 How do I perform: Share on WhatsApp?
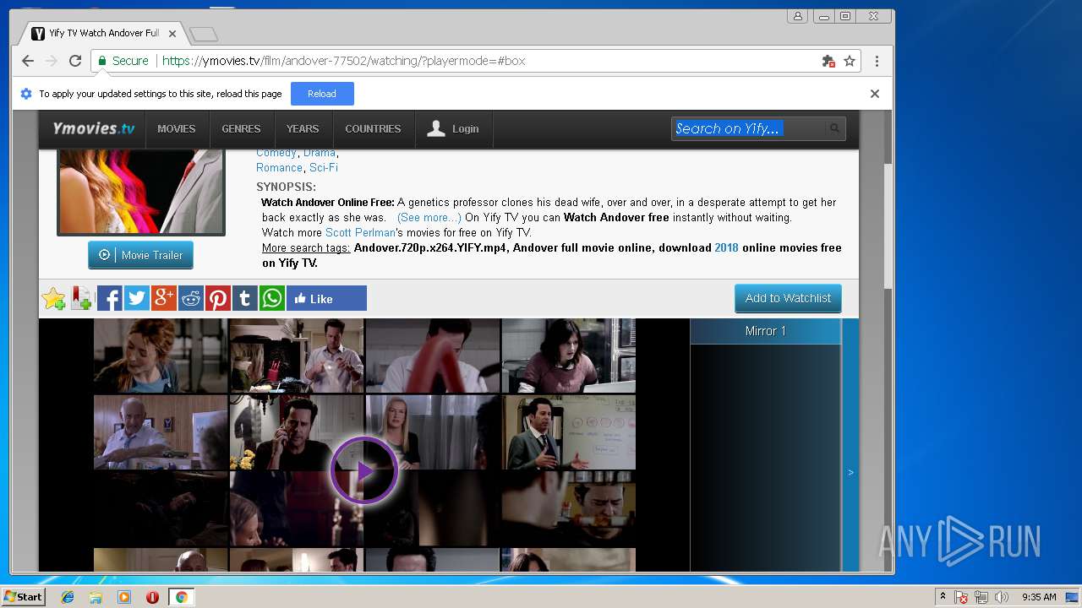tap(271, 298)
